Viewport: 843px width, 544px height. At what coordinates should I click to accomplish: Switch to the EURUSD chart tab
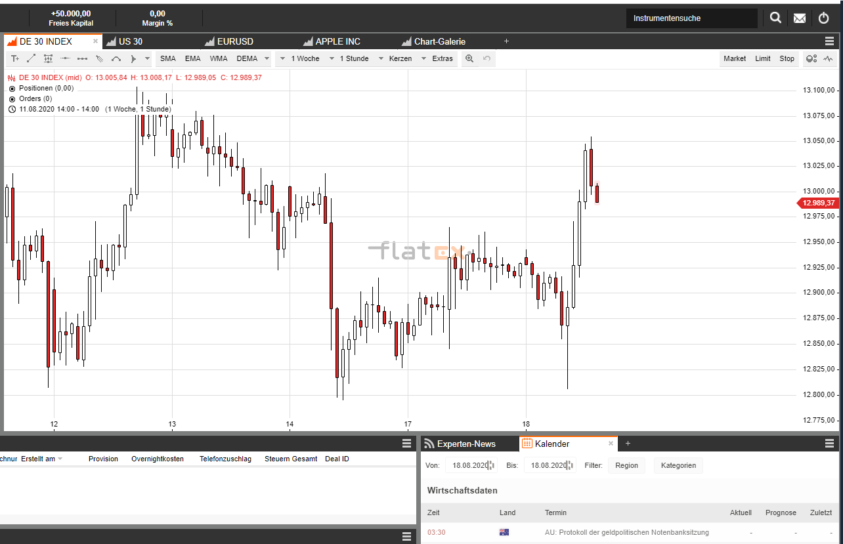click(x=234, y=41)
